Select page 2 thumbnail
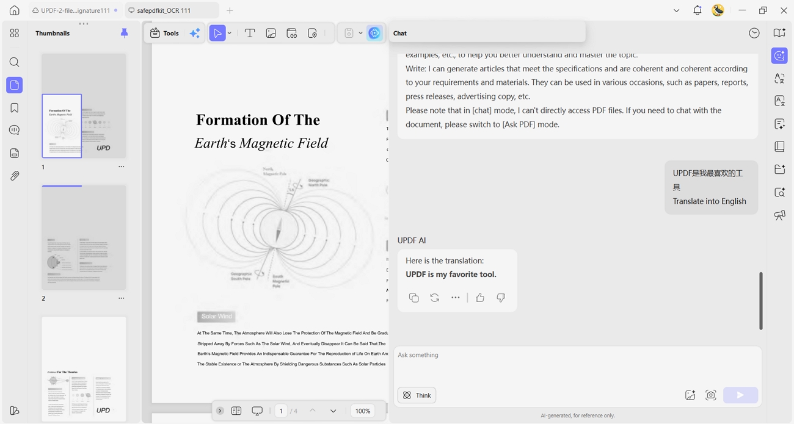The image size is (794, 424). point(84,238)
